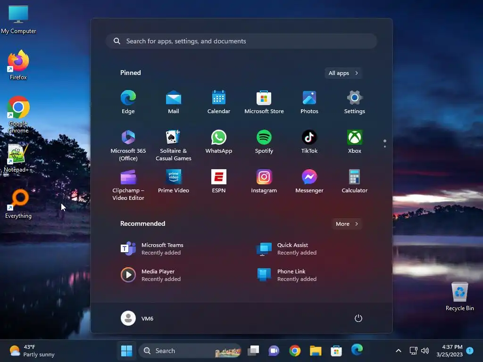Launch WhatsApp from pinned apps
The image size is (483, 362).
tap(219, 141)
